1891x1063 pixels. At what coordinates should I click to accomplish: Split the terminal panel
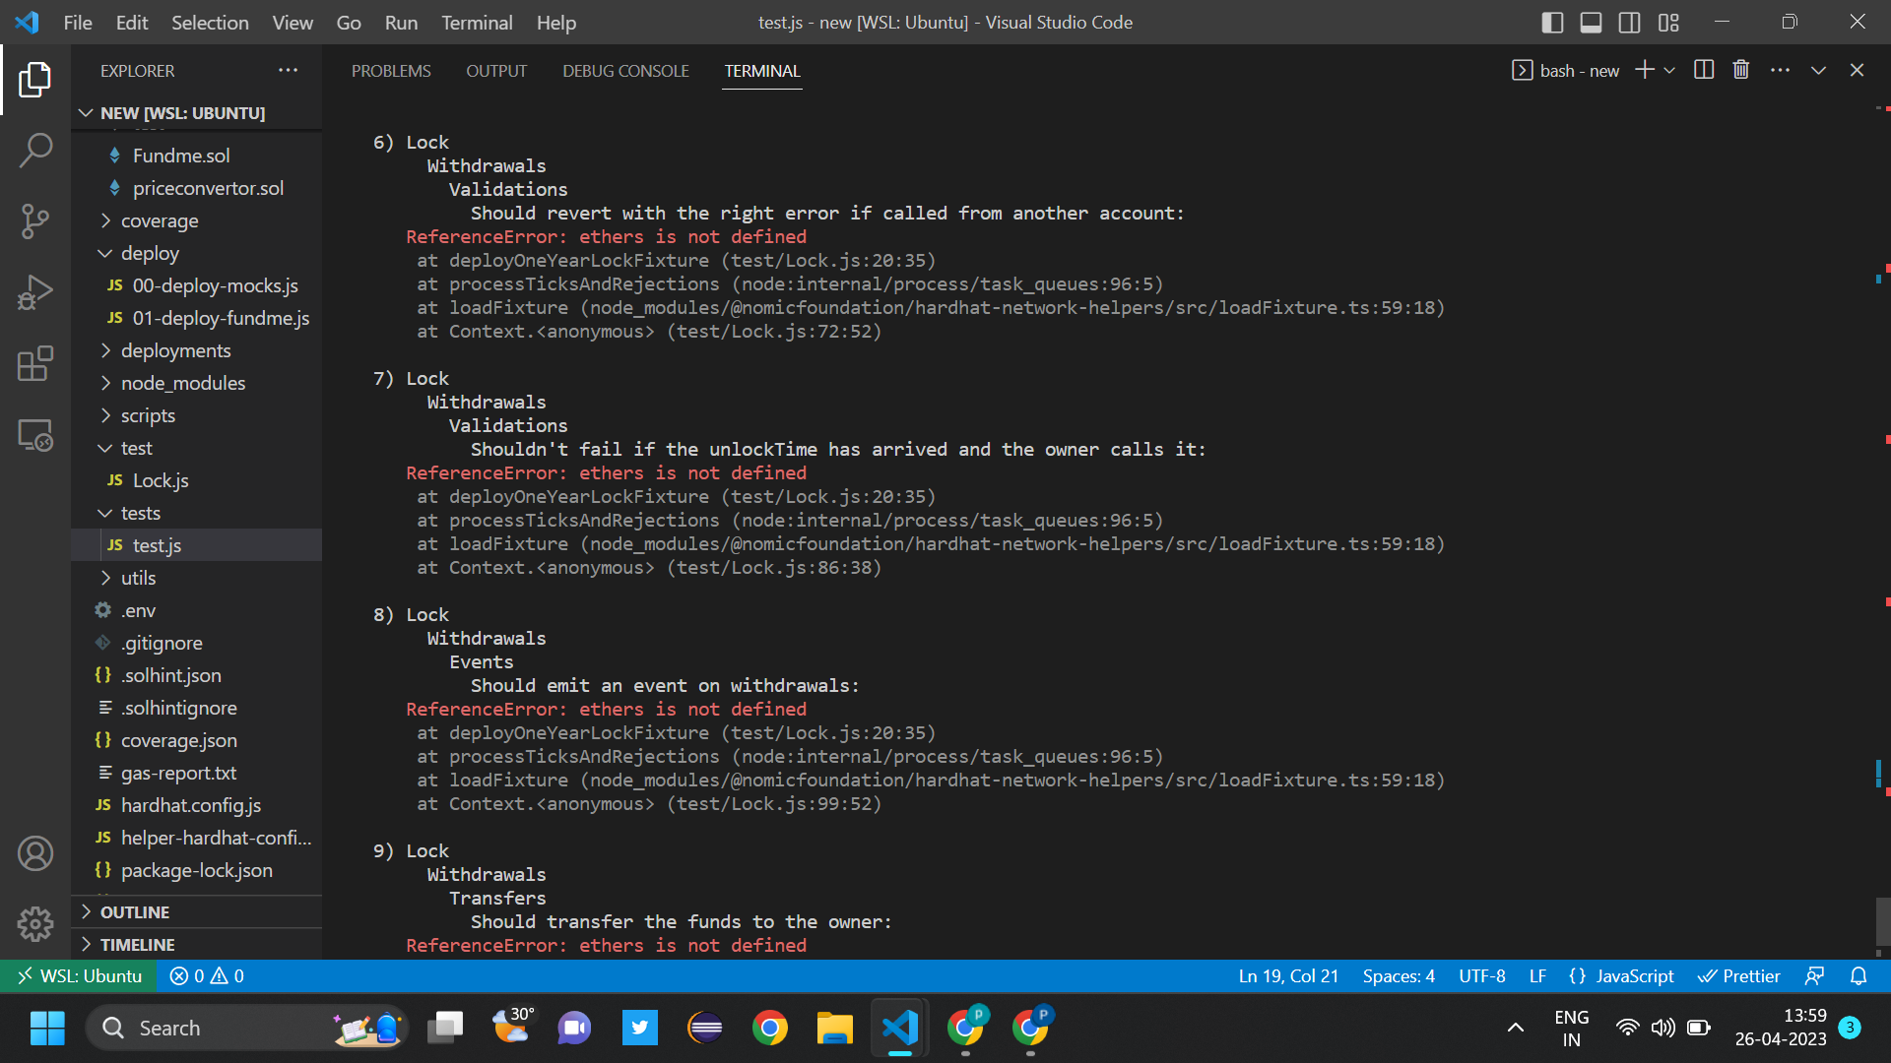pos(1704,70)
